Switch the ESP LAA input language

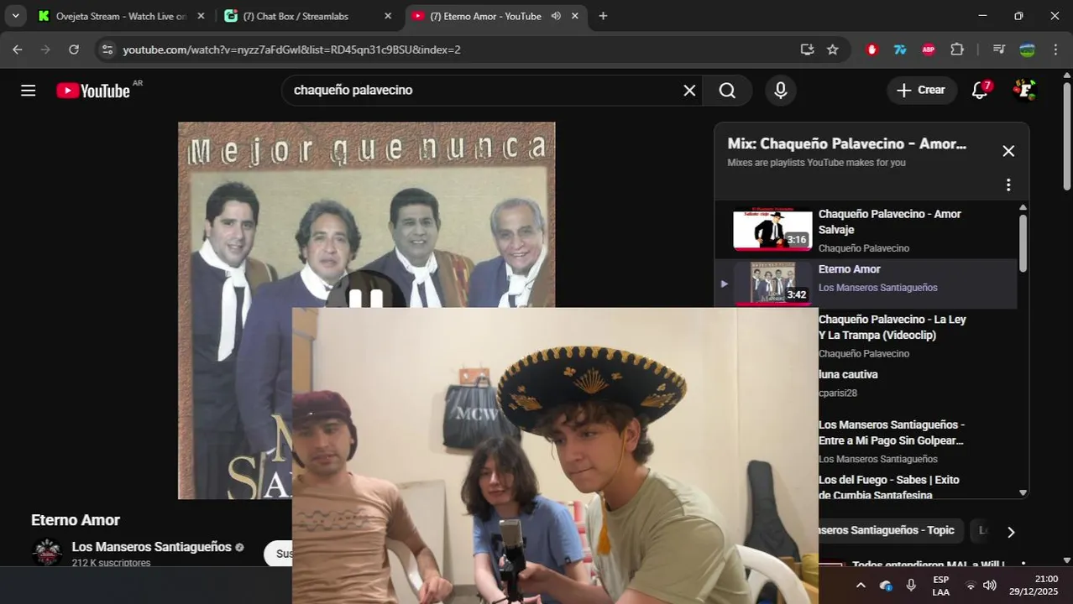941,586
